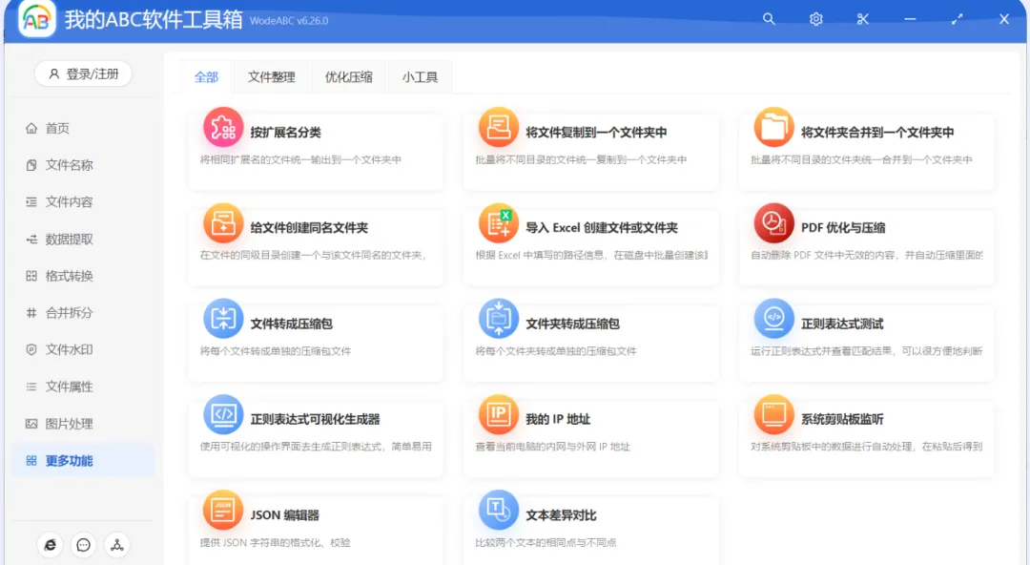Click the scissors icon in title bar
1030x565 pixels.
click(863, 19)
